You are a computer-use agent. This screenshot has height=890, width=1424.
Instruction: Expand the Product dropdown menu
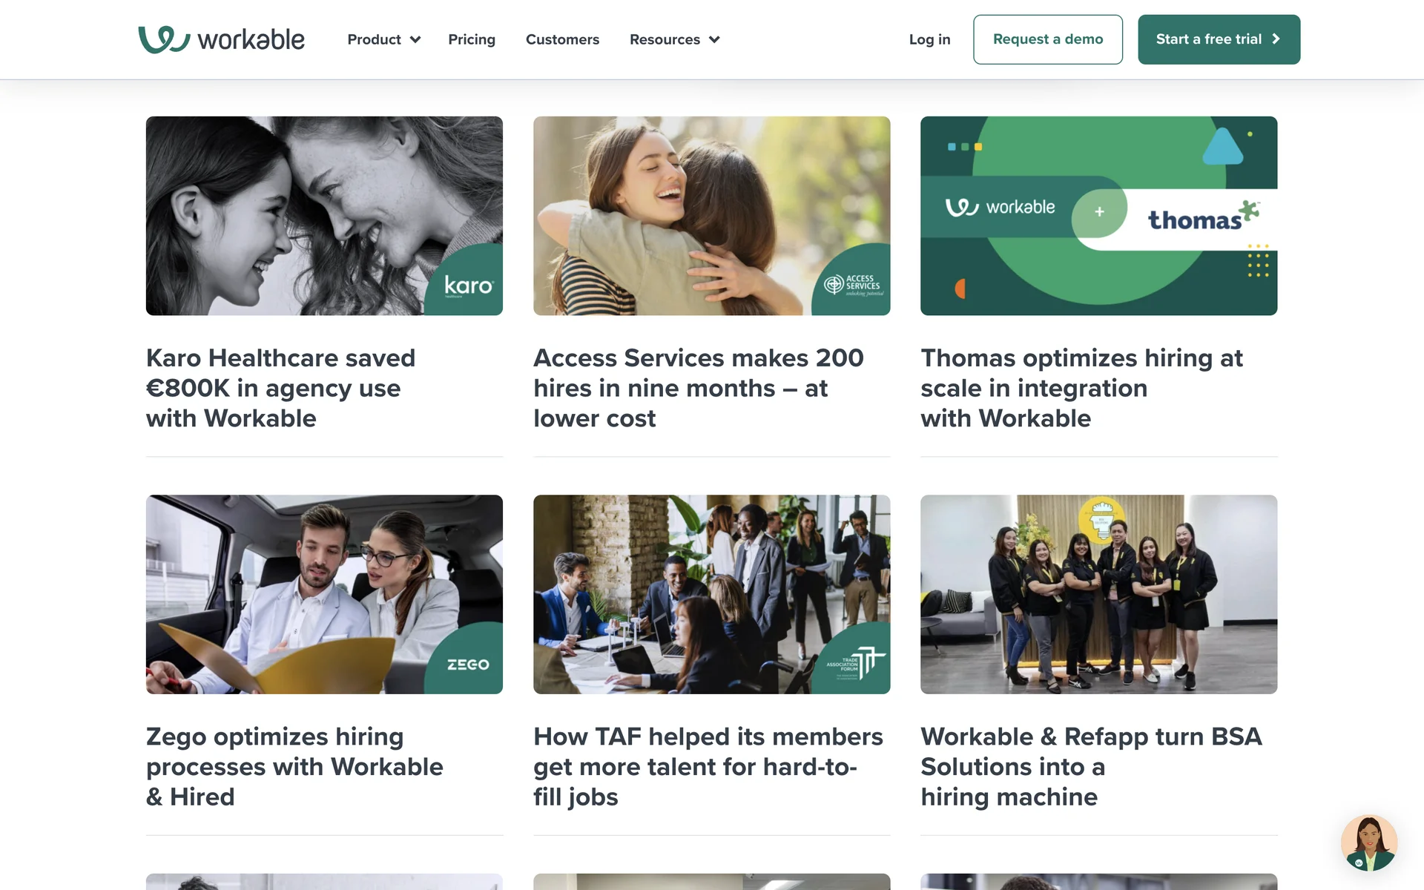tap(383, 39)
